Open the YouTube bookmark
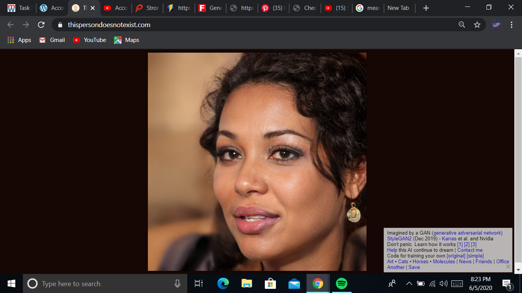This screenshot has width=522, height=293. (x=90, y=40)
